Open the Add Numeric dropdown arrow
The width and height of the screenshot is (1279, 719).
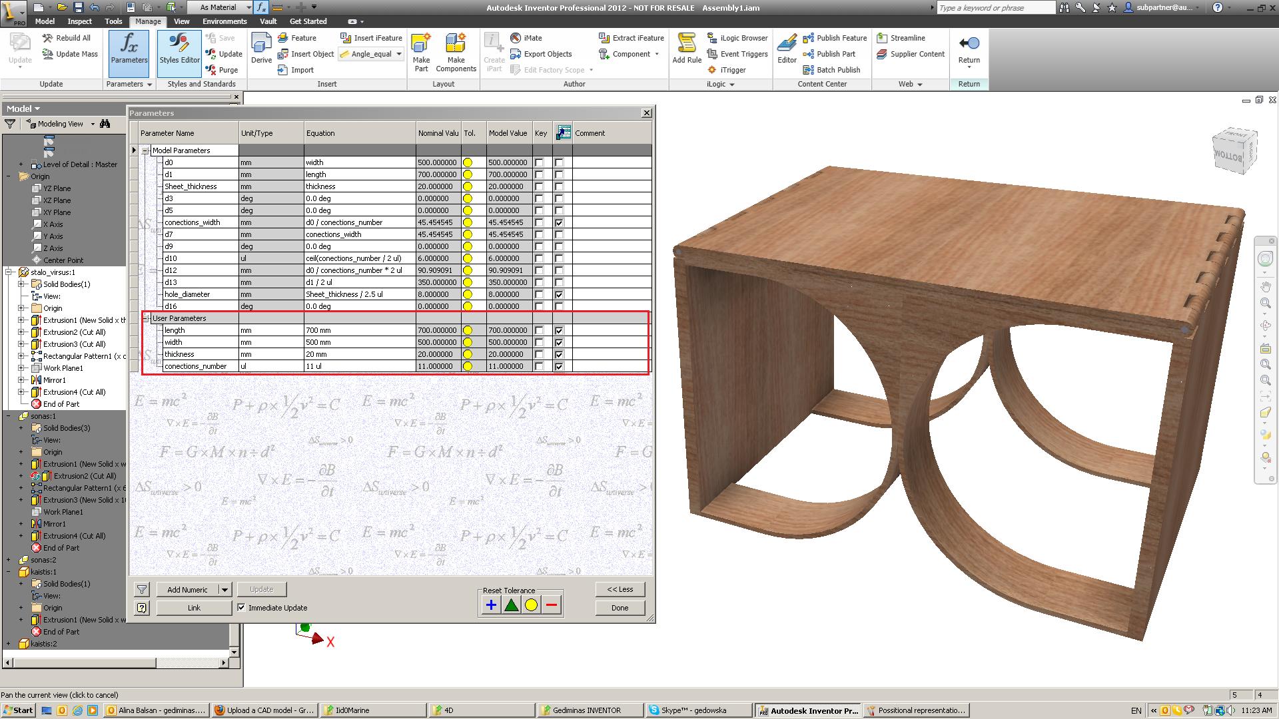224,590
